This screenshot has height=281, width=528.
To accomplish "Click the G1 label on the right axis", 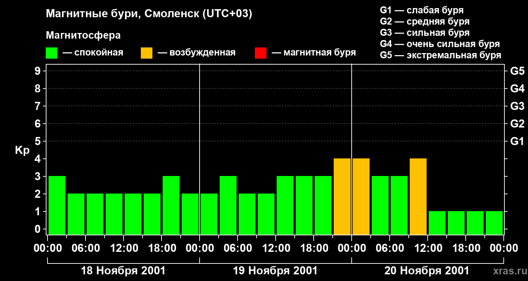I will coord(517,141).
